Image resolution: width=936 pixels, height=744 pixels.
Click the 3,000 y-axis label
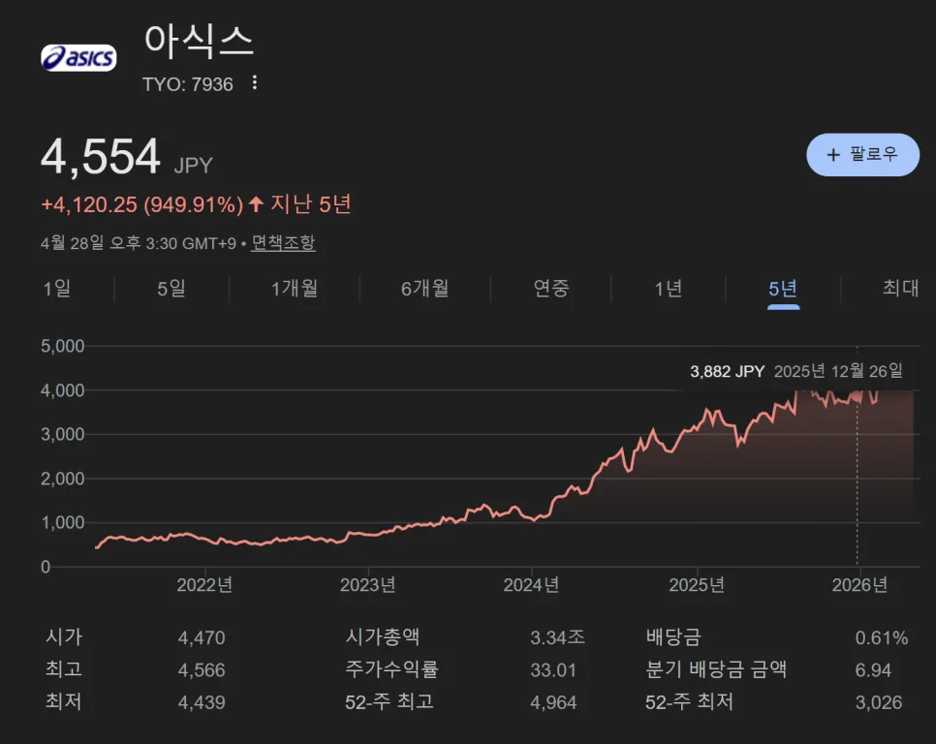[63, 434]
